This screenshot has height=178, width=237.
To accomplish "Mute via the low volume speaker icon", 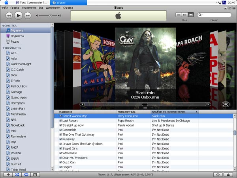I will [x=37, y=15].
